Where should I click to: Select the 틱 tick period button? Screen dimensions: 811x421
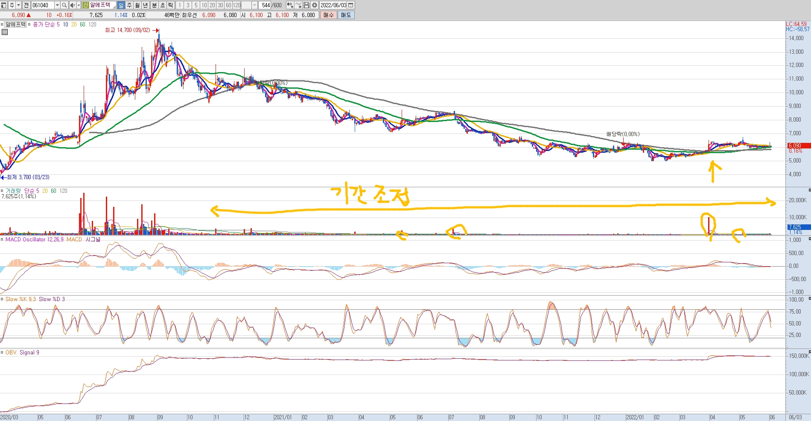[x=171, y=5]
